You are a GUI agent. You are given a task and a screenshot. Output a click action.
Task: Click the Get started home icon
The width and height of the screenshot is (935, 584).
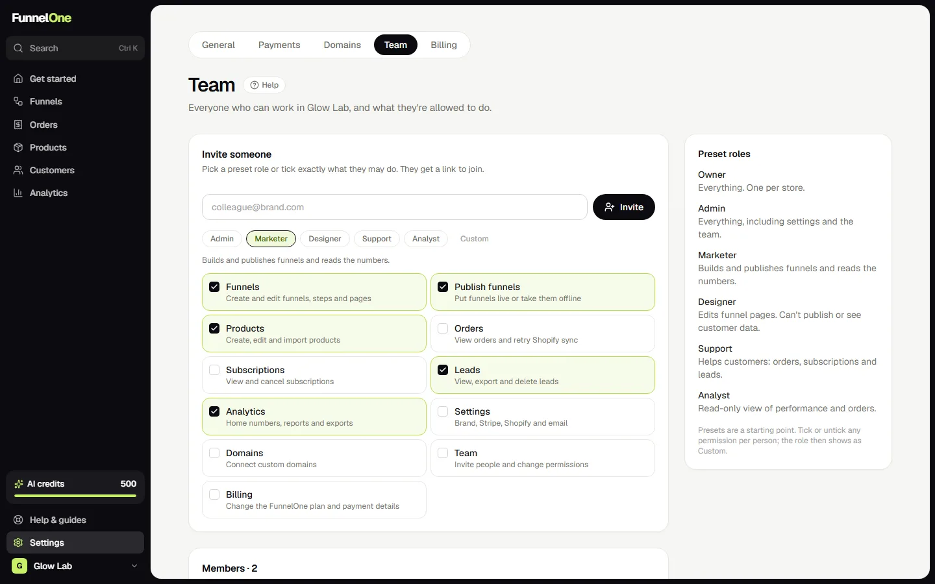(18, 79)
